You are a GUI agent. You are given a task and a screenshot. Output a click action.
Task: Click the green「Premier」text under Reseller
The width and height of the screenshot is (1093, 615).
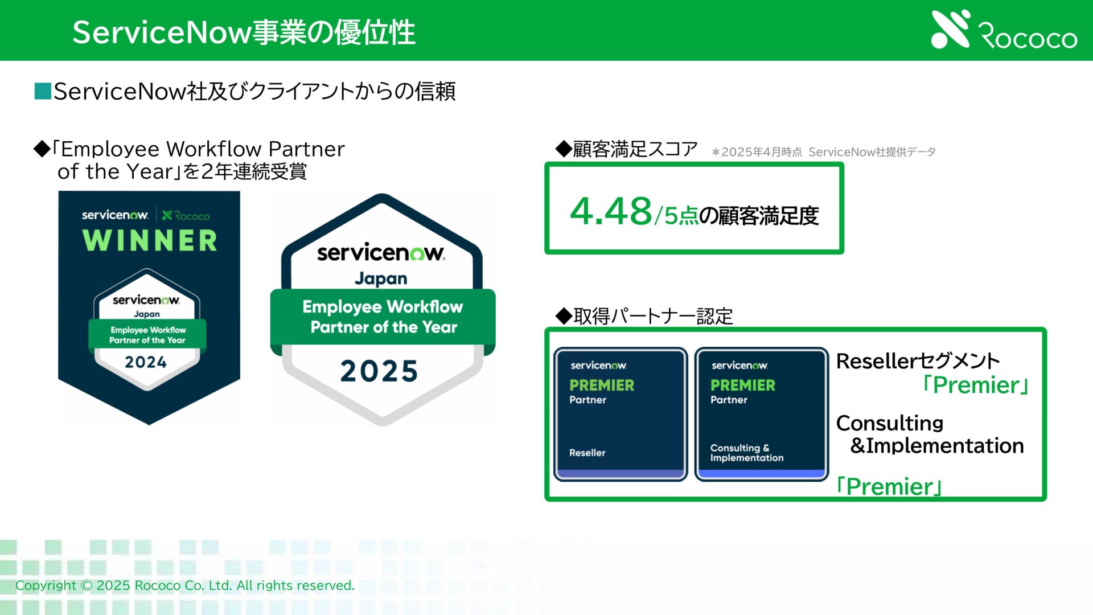pos(976,386)
